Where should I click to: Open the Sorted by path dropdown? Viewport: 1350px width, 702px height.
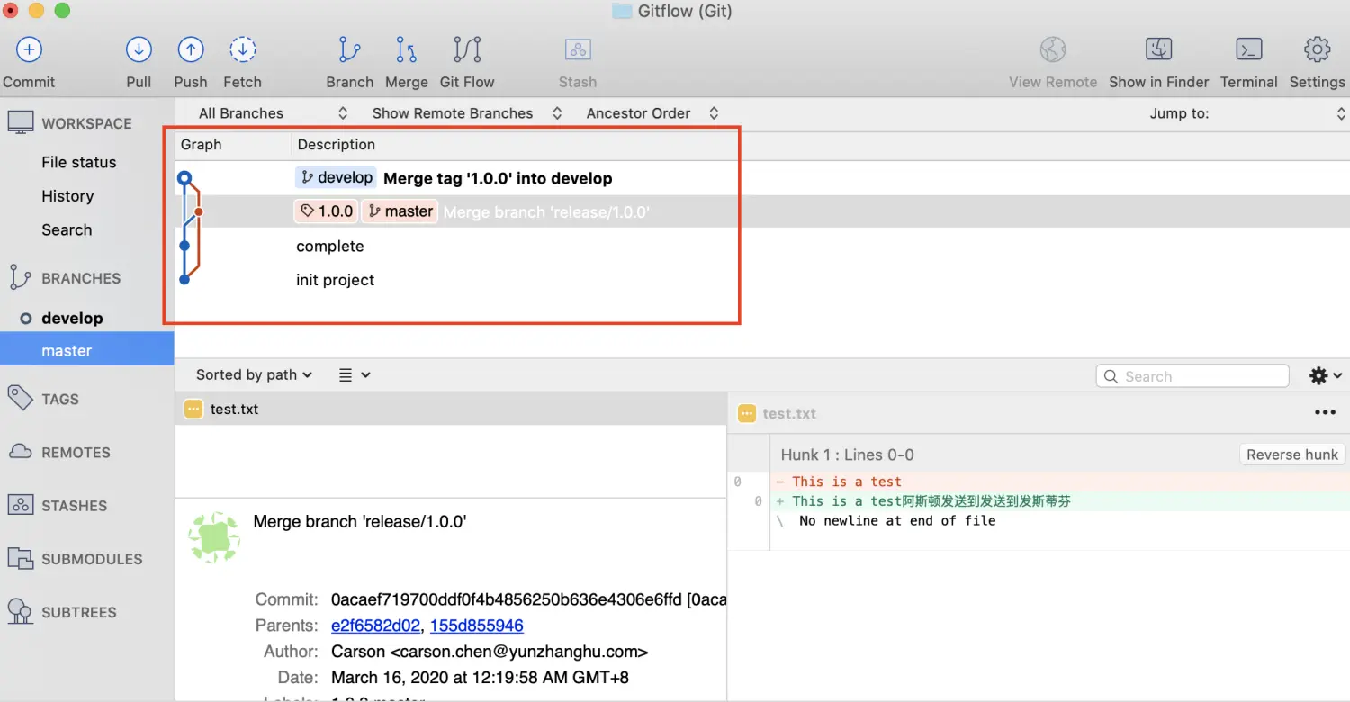tap(254, 374)
